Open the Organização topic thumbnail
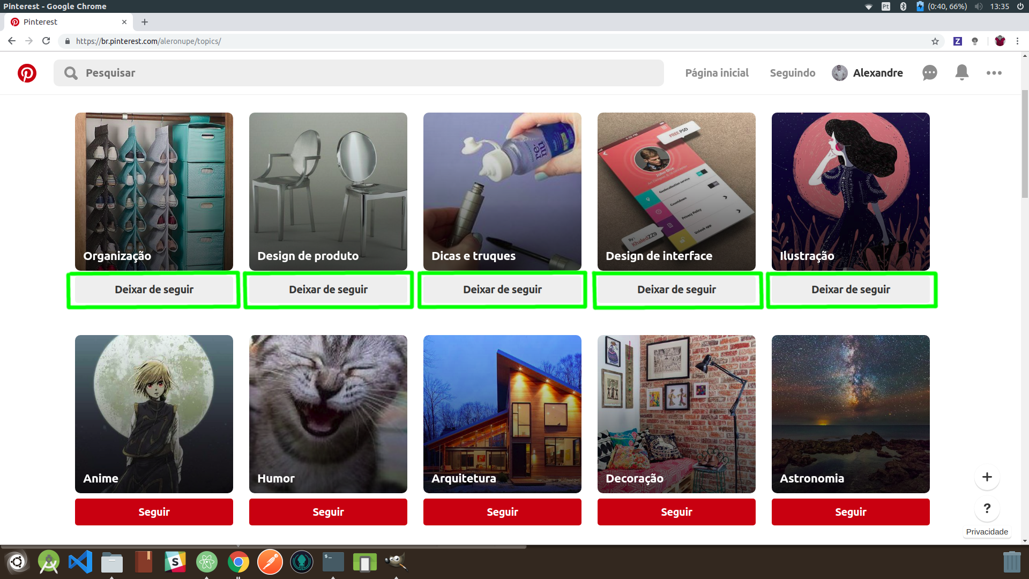Screen dimensions: 1029x579 [x=154, y=191]
